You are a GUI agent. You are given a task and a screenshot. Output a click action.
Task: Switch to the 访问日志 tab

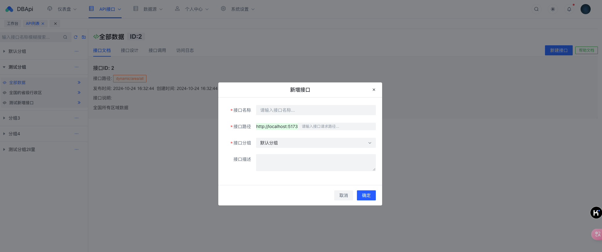[185, 50]
